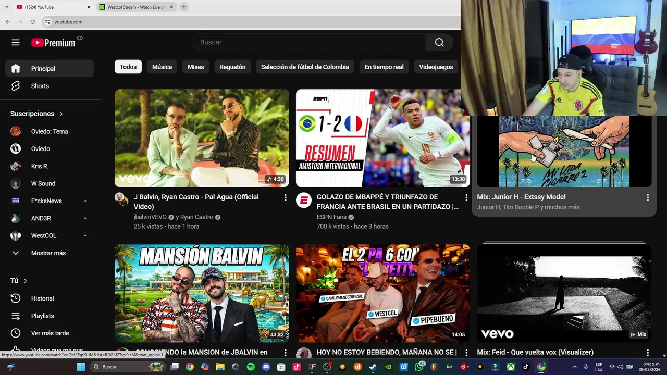Play the Mansión Balvin video thumbnail
Viewport: 667px width, 375px height.
point(202,293)
